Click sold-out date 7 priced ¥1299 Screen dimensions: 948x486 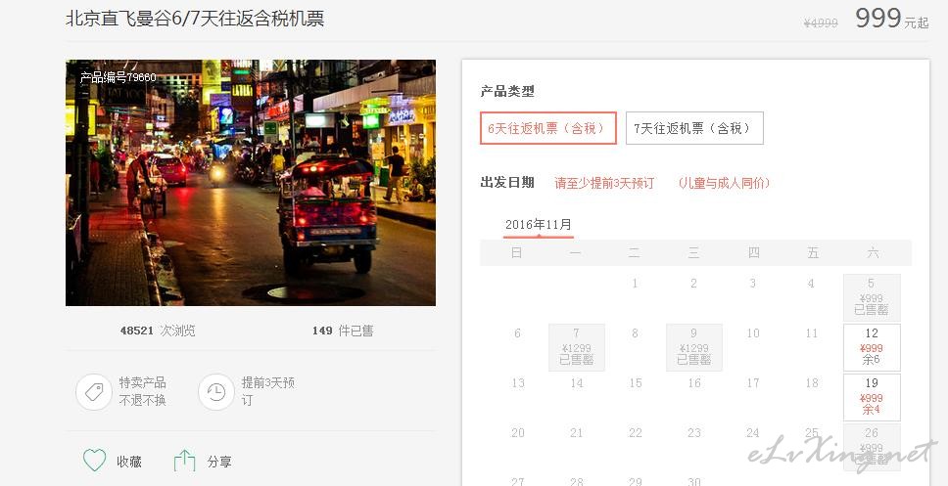point(576,347)
